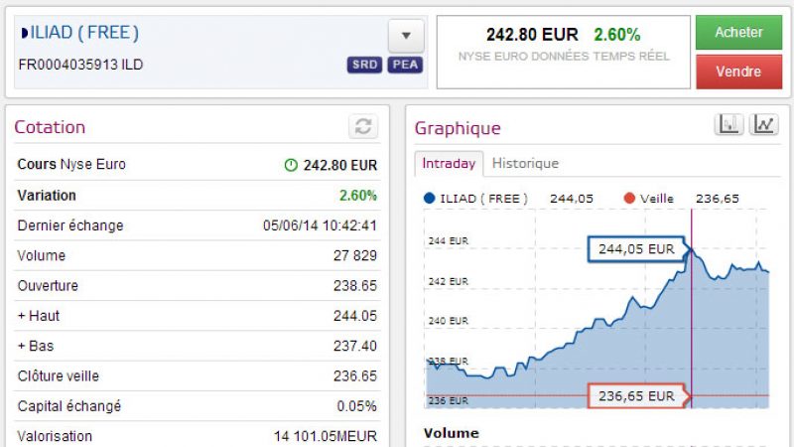The height and width of the screenshot is (447, 794).
Task: Click the 244,05 EUR chart tooltip
Action: 635,249
